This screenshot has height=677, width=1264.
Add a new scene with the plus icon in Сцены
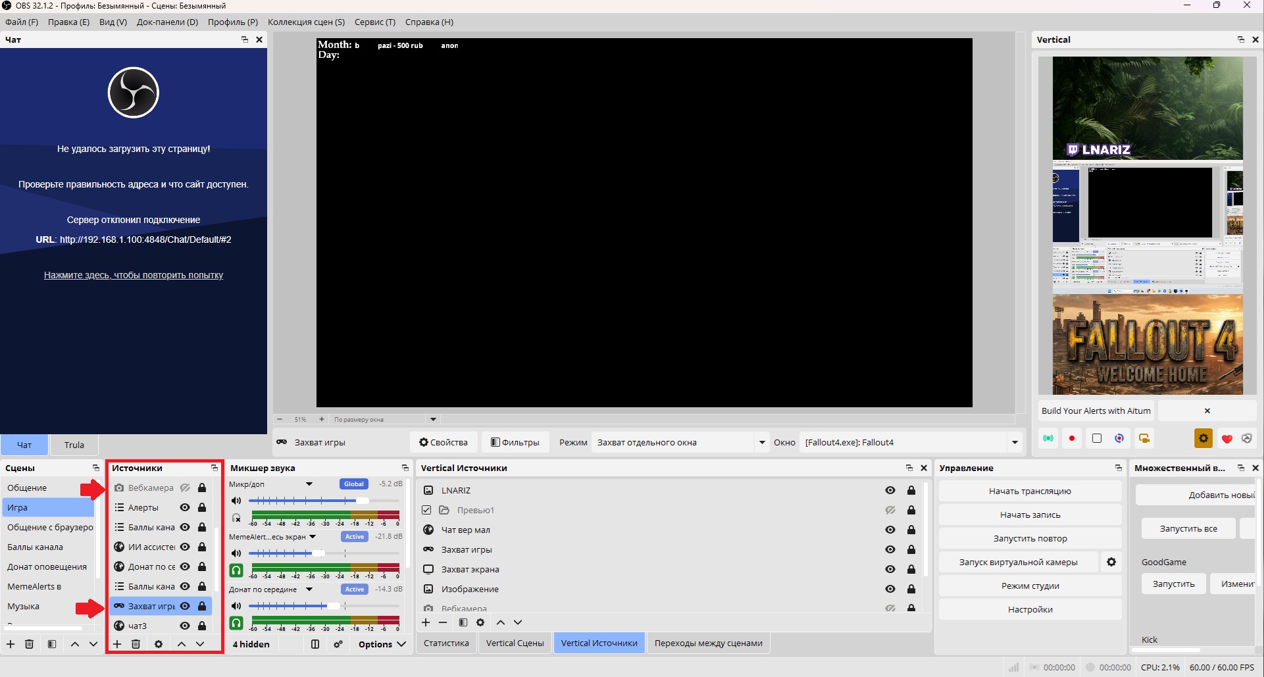pos(11,644)
